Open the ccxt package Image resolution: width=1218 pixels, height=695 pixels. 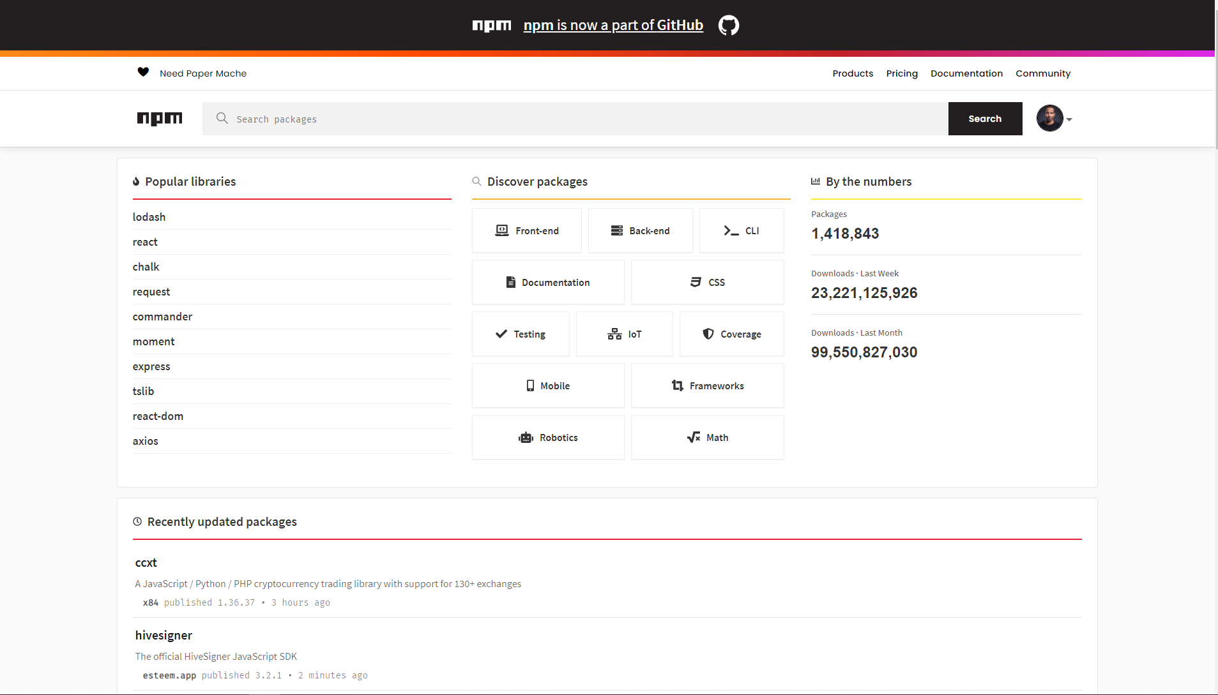(146, 563)
